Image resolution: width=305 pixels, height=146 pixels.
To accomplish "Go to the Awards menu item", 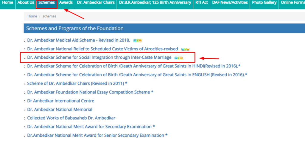I will tap(66, 3).
